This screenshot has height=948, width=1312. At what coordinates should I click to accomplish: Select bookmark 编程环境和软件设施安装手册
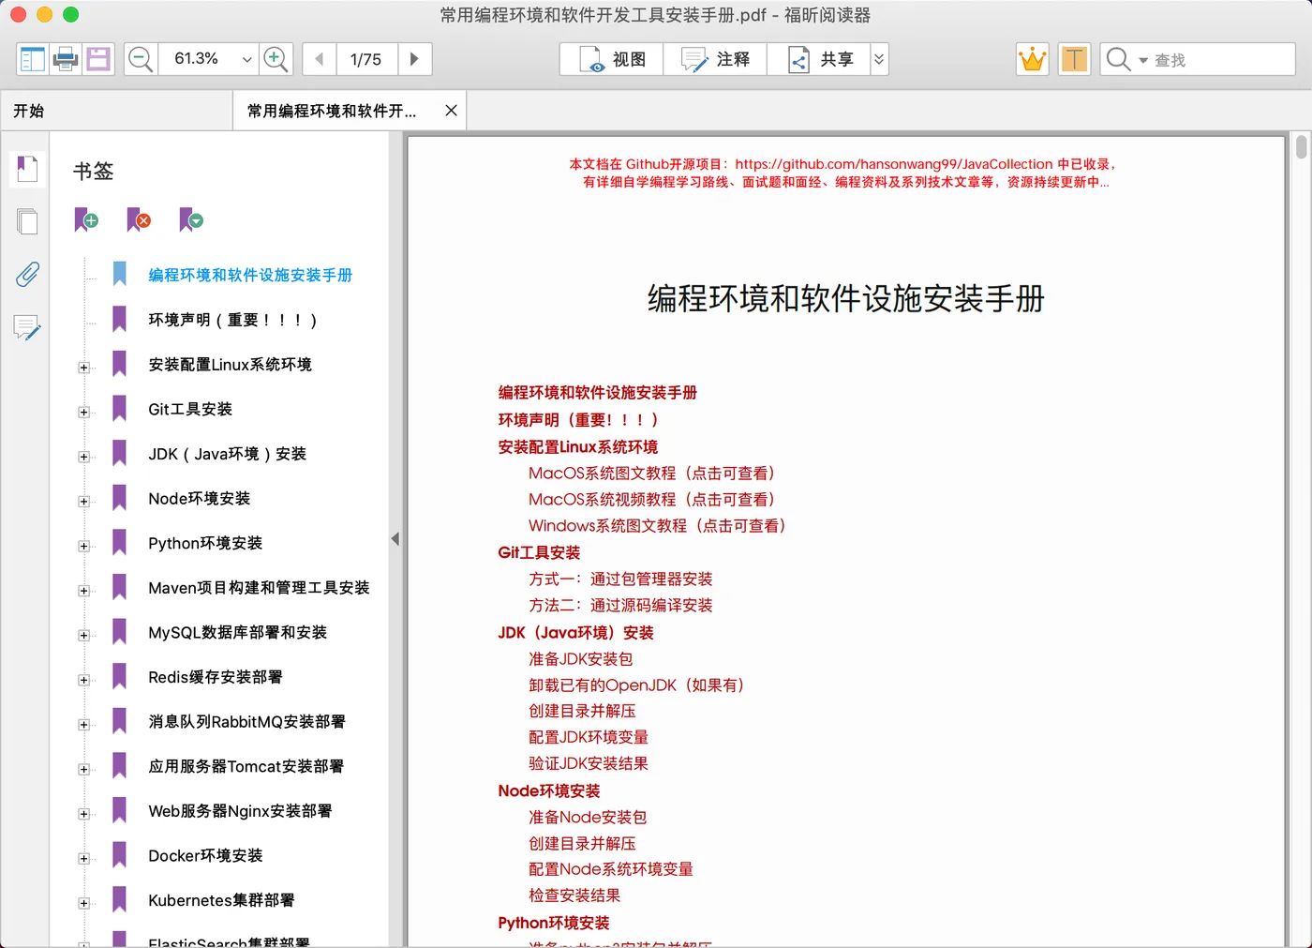[x=250, y=275]
